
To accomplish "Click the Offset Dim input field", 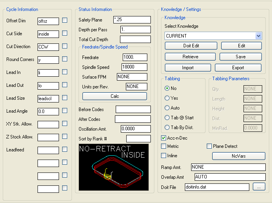I will (48, 21).
